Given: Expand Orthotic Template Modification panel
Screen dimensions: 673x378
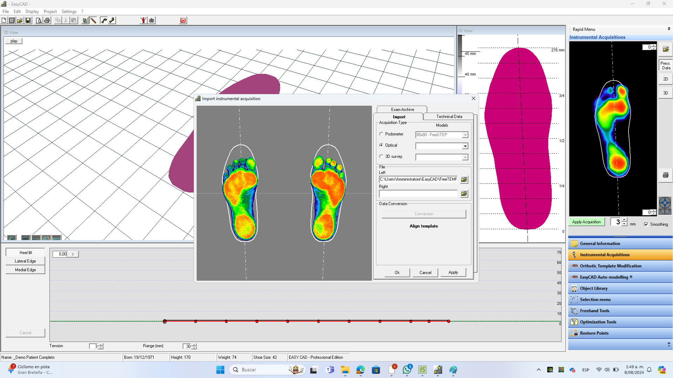Looking at the screenshot, I should (611, 266).
